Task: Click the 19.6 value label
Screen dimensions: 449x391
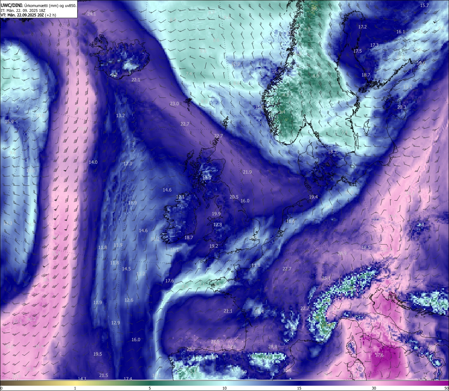Action: pyautogui.click(x=421, y=63)
